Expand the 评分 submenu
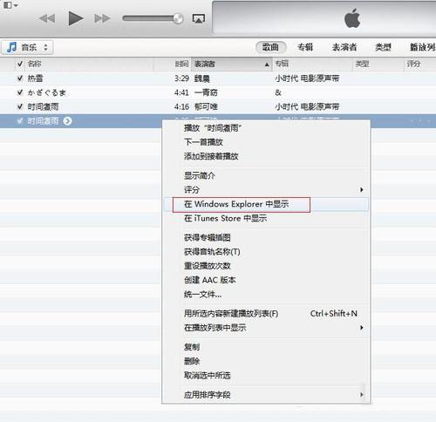This screenshot has height=422, width=436. click(266, 190)
